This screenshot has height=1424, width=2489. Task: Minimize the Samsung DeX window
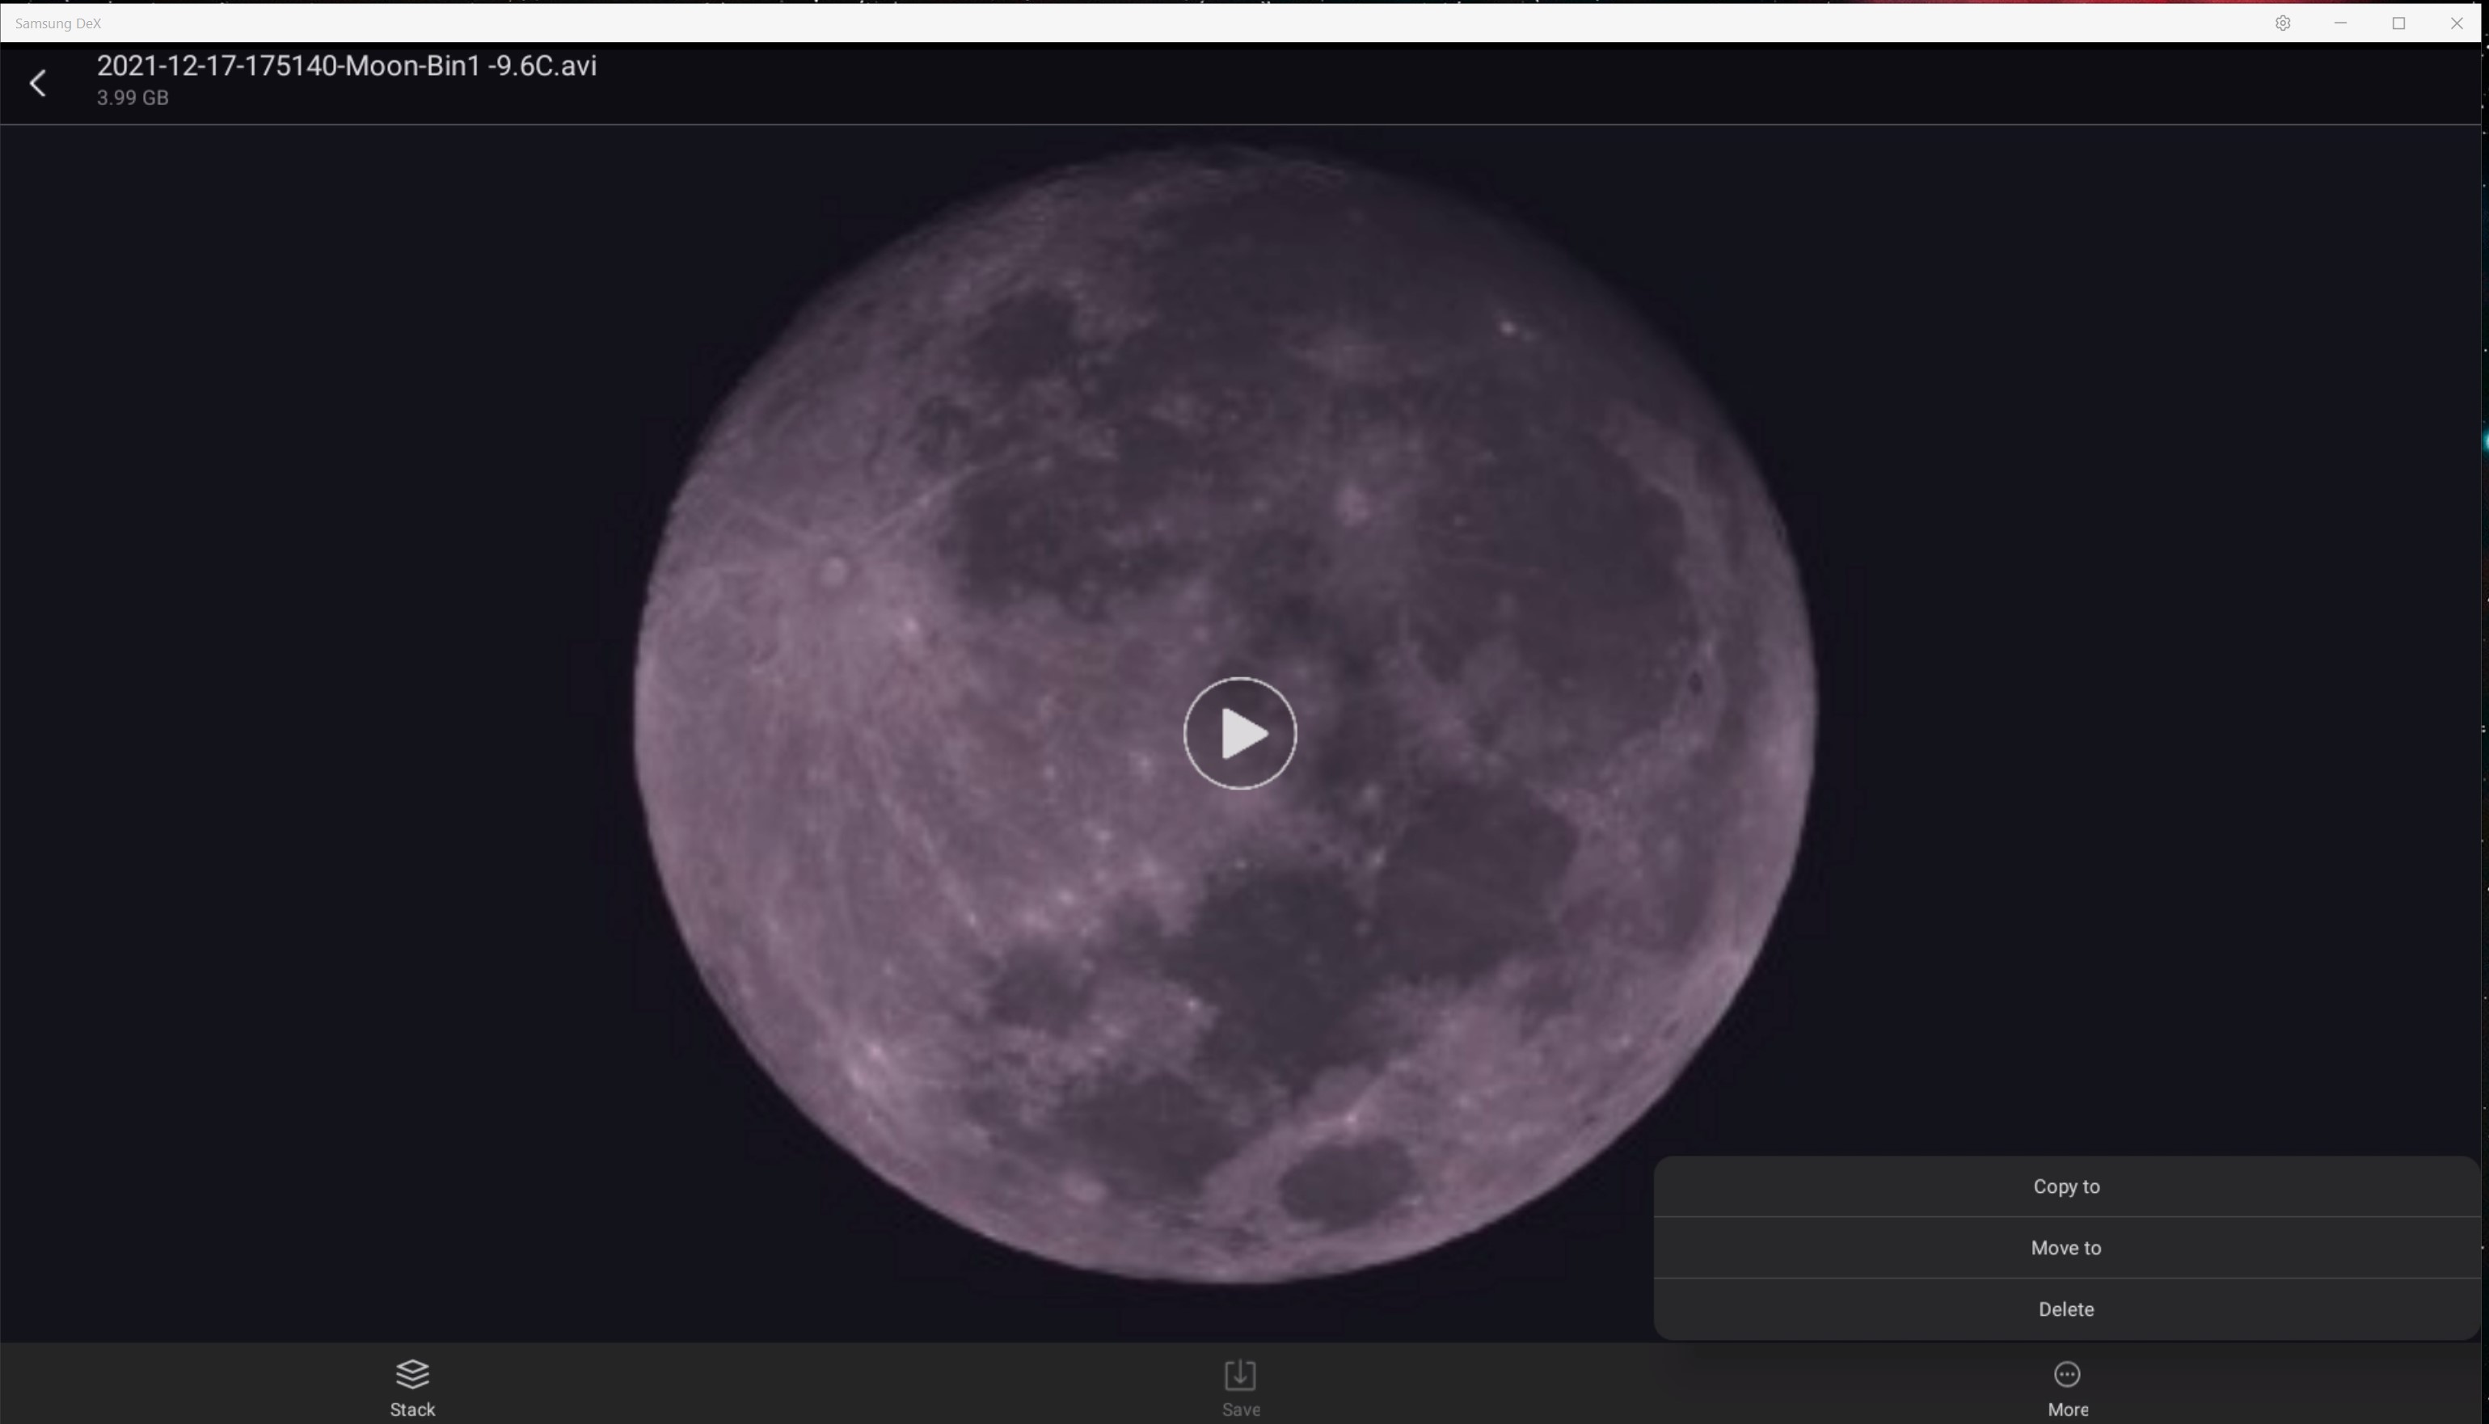click(2340, 23)
